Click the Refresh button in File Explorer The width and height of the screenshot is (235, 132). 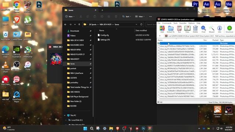(141, 25)
